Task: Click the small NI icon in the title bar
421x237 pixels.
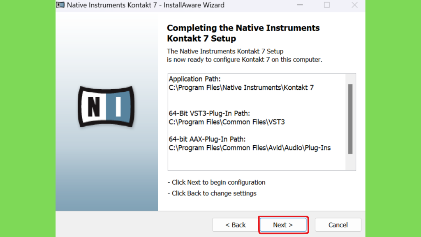Action: click(x=60, y=5)
